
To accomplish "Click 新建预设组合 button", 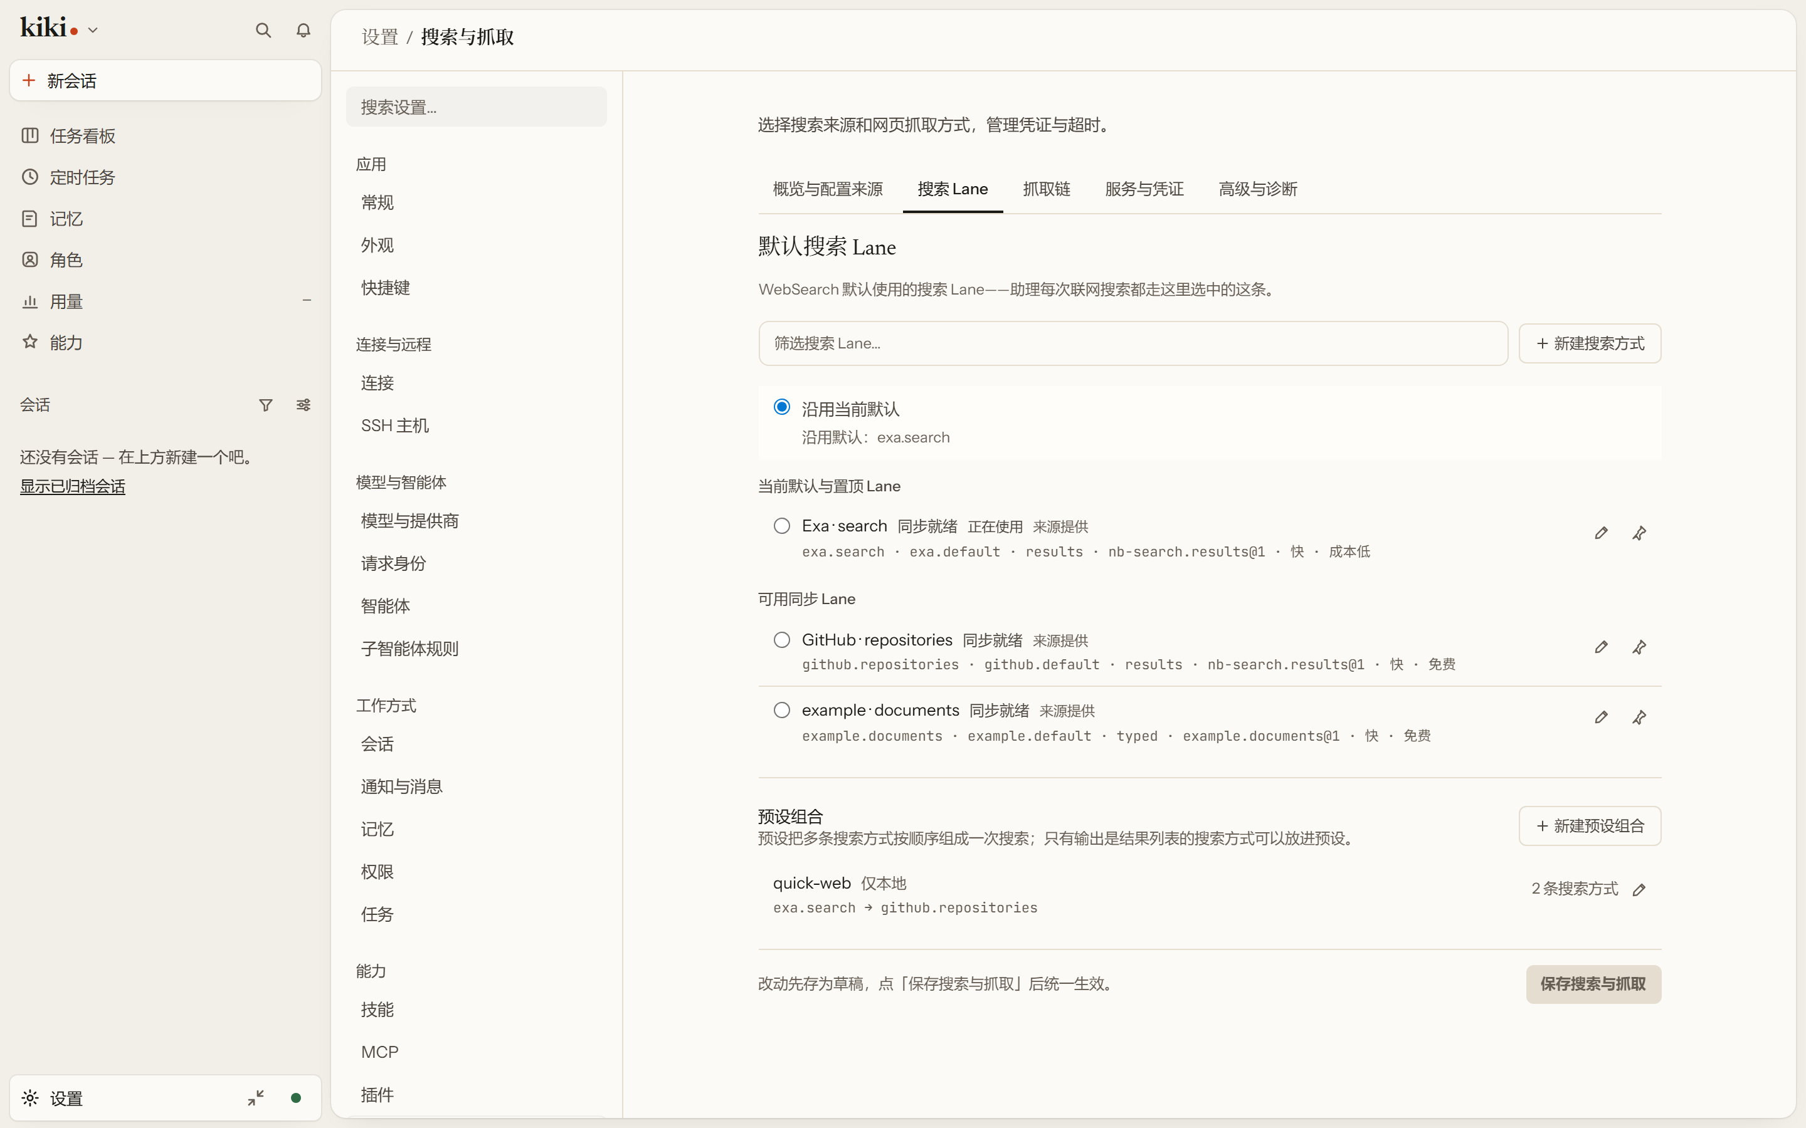I will click(x=1590, y=826).
